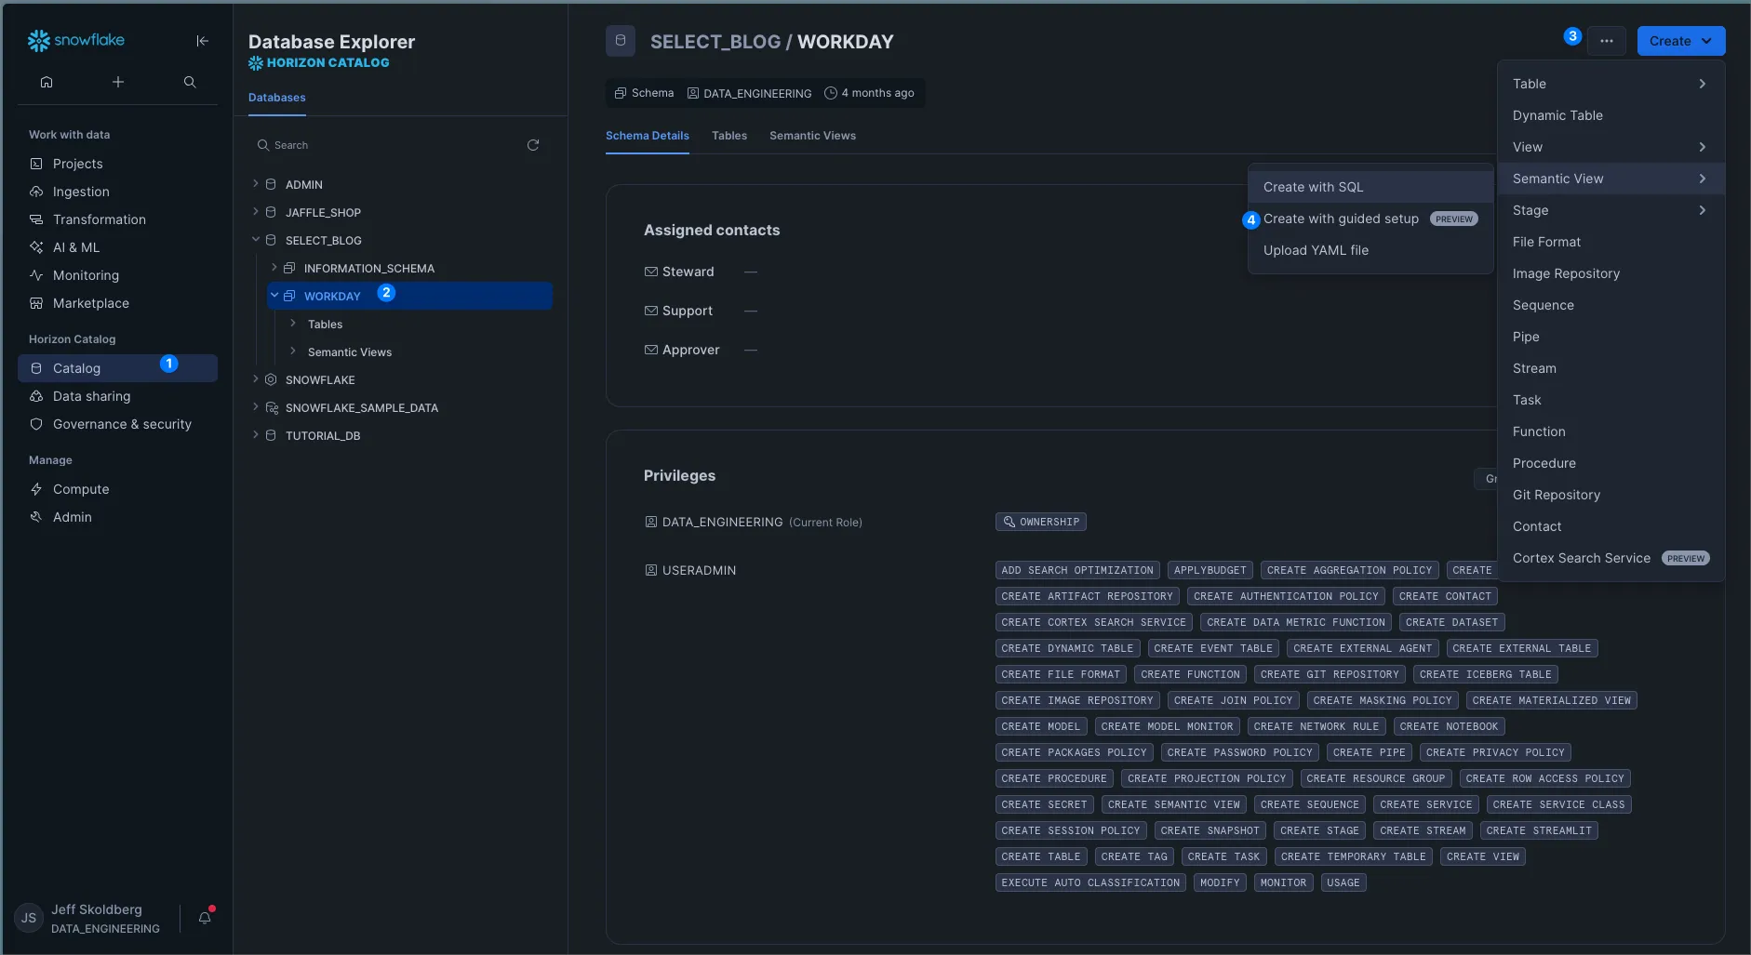Expand the Semantic Views folder in tree
This screenshot has width=1751, height=955.
tap(293, 351)
